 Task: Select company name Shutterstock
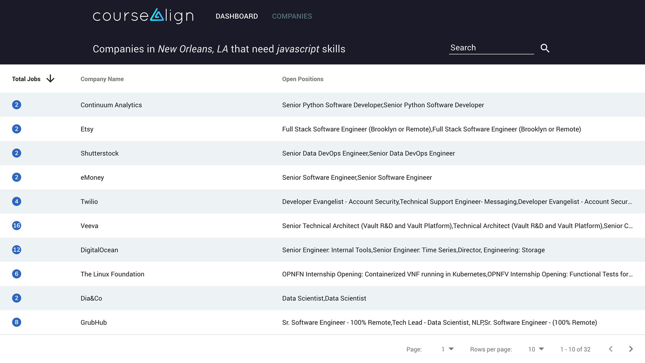[99, 153]
